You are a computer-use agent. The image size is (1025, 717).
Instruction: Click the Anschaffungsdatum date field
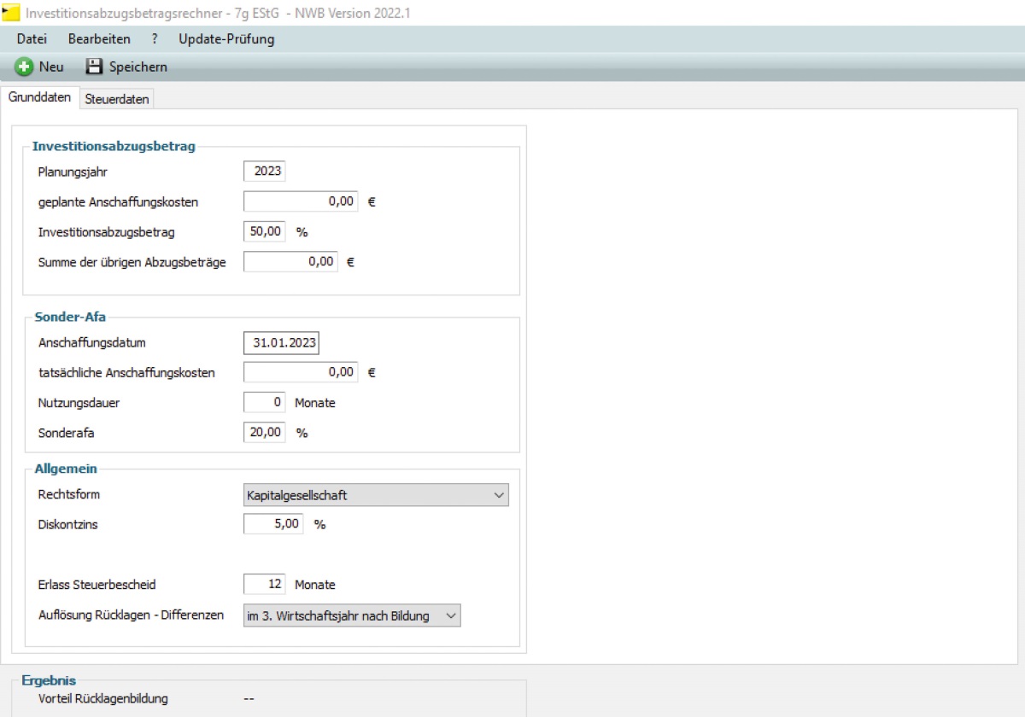click(282, 343)
